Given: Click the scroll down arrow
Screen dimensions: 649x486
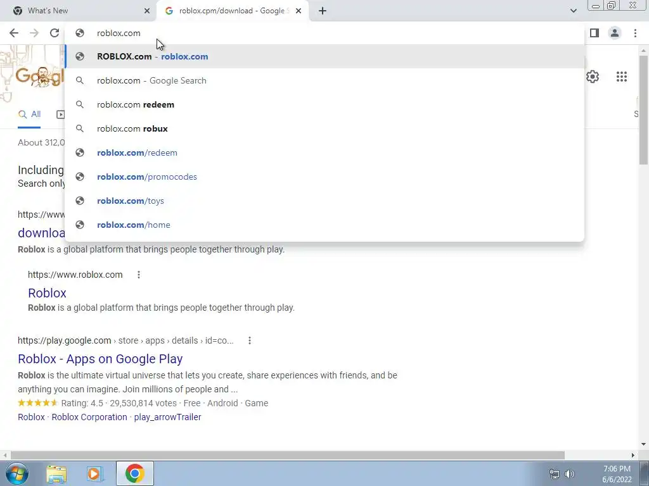Looking at the screenshot, I should pyautogui.click(x=643, y=444).
